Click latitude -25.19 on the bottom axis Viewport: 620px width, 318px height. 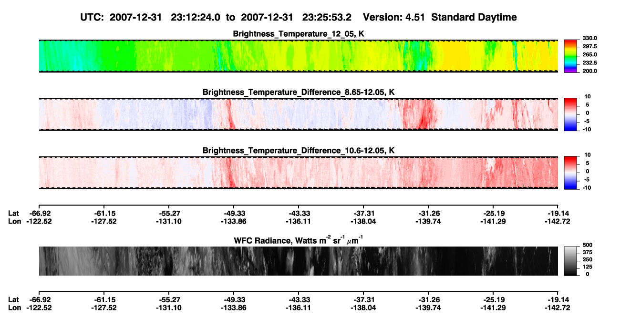493,300
